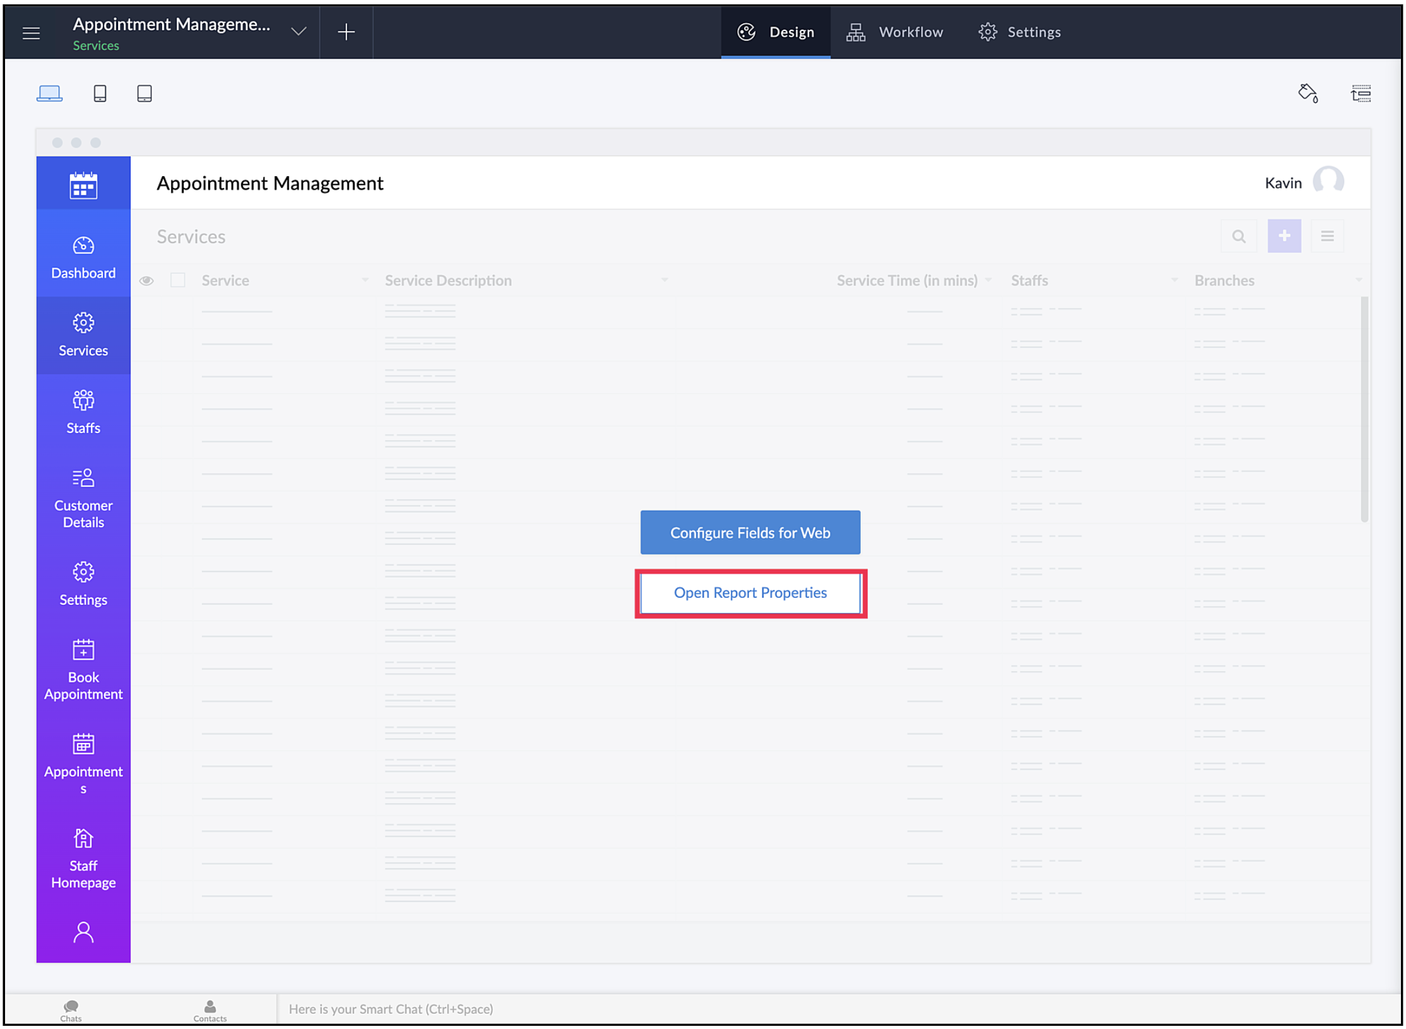Click the hamburger menu icon top-left
This screenshot has height=1029, width=1406.
(x=31, y=33)
